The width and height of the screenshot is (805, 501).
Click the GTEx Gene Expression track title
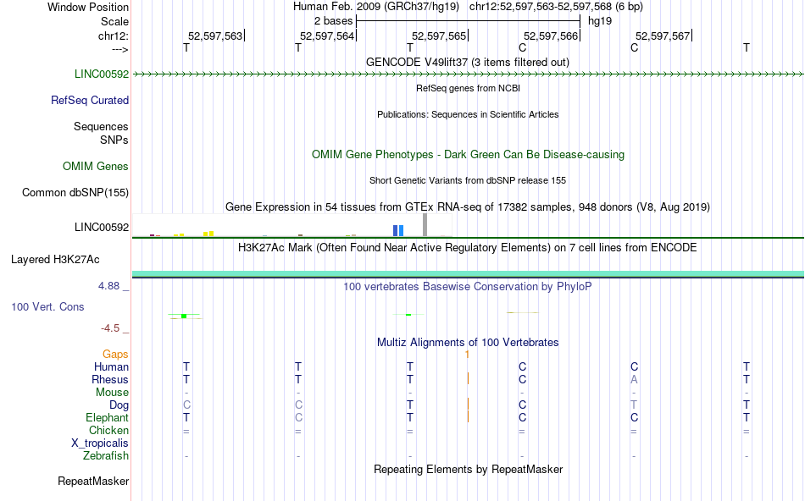point(468,206)
